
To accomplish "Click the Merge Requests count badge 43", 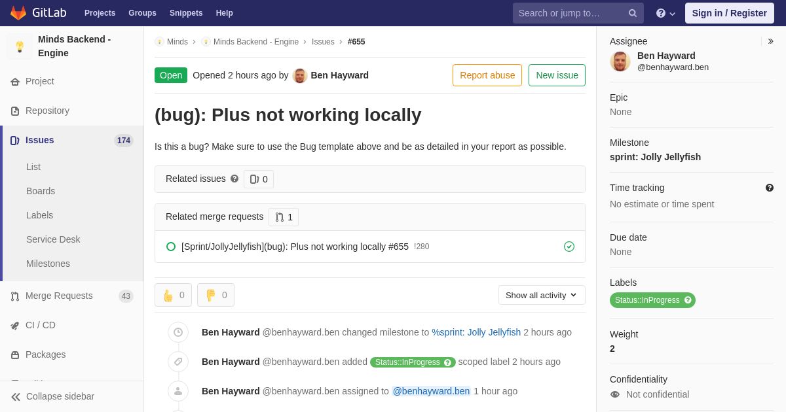I will pyautogui.click(x=126, y=296).
